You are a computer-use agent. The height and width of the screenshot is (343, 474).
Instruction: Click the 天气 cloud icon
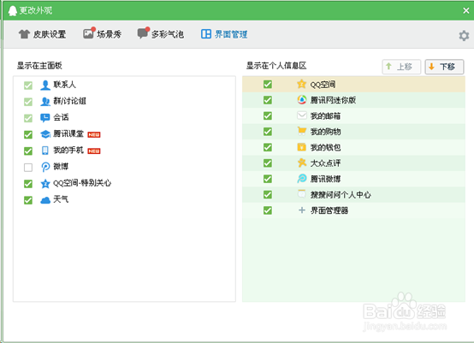[45, 200]
